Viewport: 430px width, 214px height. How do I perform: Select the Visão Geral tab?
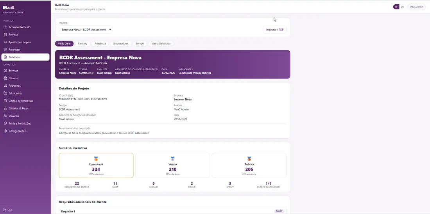64,44
